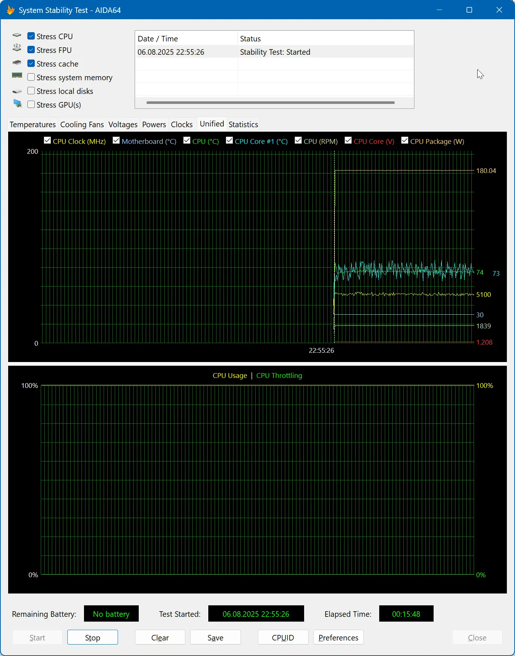The image size is (515, 656).
Task: Disable the Stress cache checkbox
Action: coord(31,64)
